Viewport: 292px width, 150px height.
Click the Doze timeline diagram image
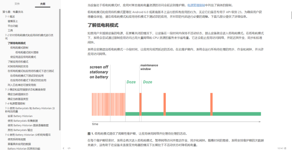coord(176,95)
